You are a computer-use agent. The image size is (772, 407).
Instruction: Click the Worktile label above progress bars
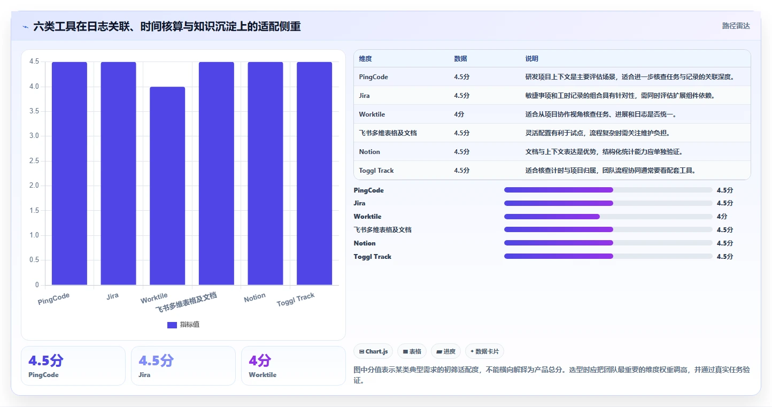point(367,217)
